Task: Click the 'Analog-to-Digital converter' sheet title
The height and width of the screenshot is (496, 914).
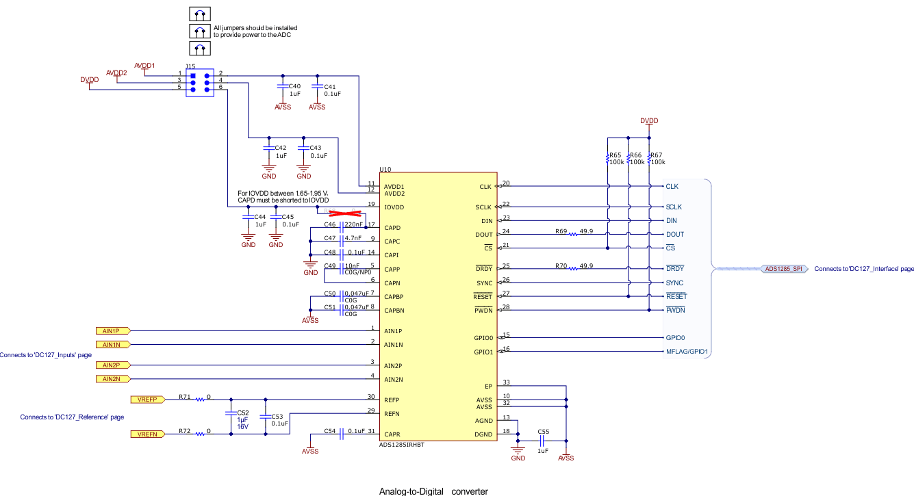Action: 434,491
